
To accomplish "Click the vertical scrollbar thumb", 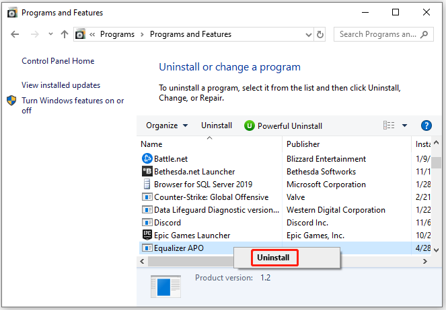I will (436, 163).
